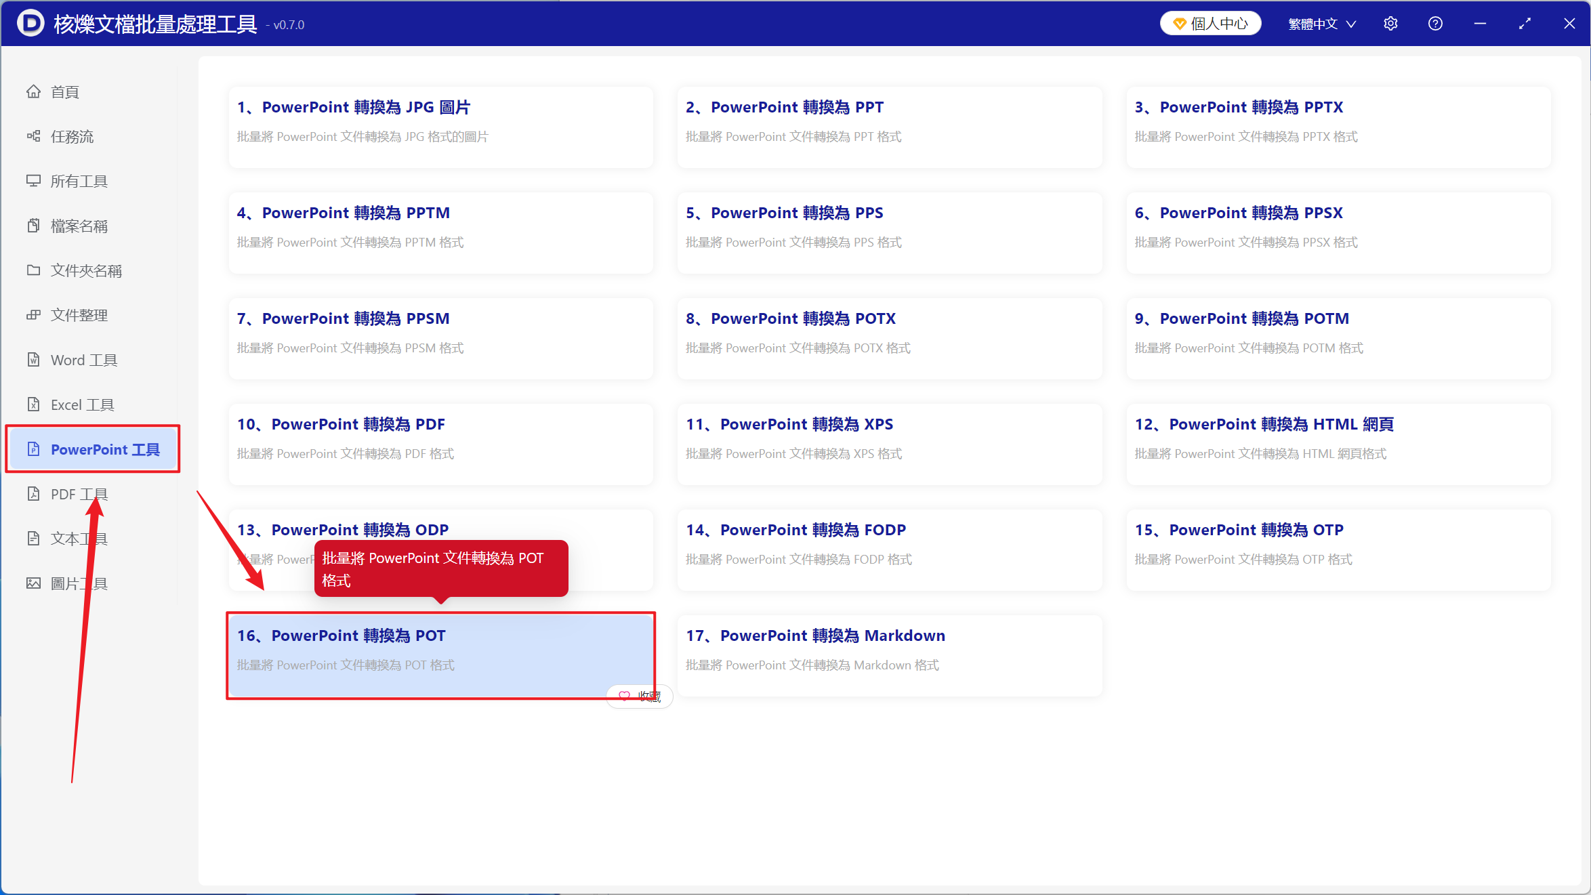Open PowerPoint 轉換為 POTX tool card
The image size is (1591, 895).
(x=890, y=338)
